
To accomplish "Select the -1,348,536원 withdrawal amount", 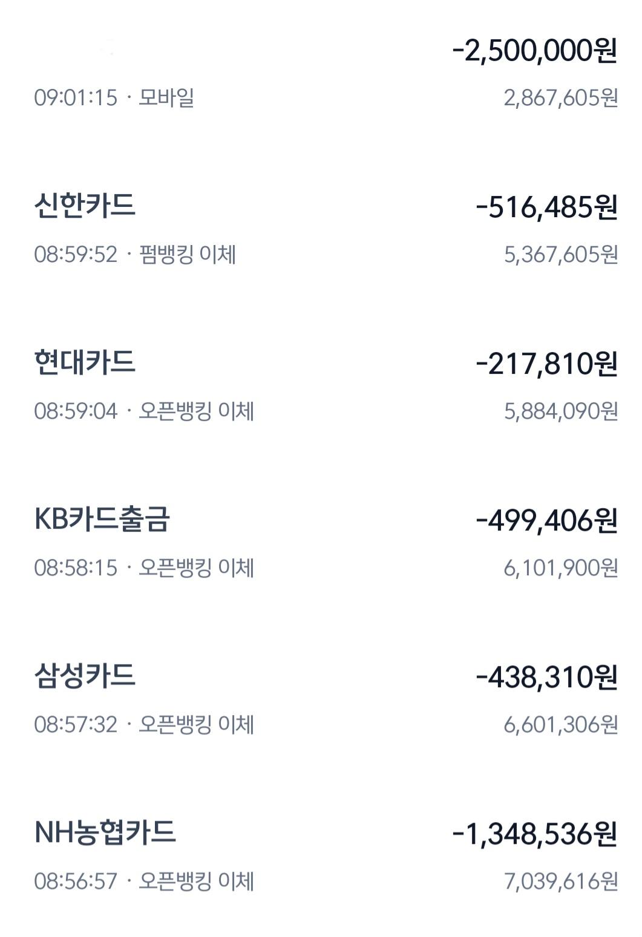I will (x=535, y=834).
